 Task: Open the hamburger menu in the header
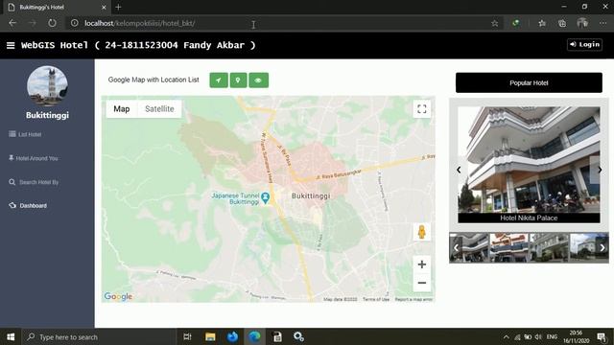(11, 45)
